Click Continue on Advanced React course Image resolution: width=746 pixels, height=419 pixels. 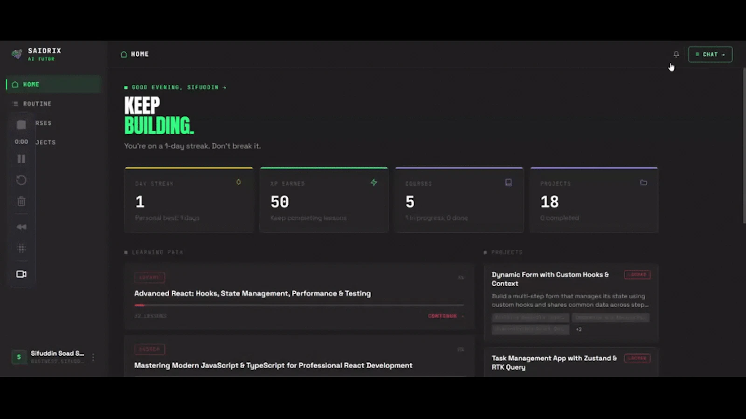(446, 316)
